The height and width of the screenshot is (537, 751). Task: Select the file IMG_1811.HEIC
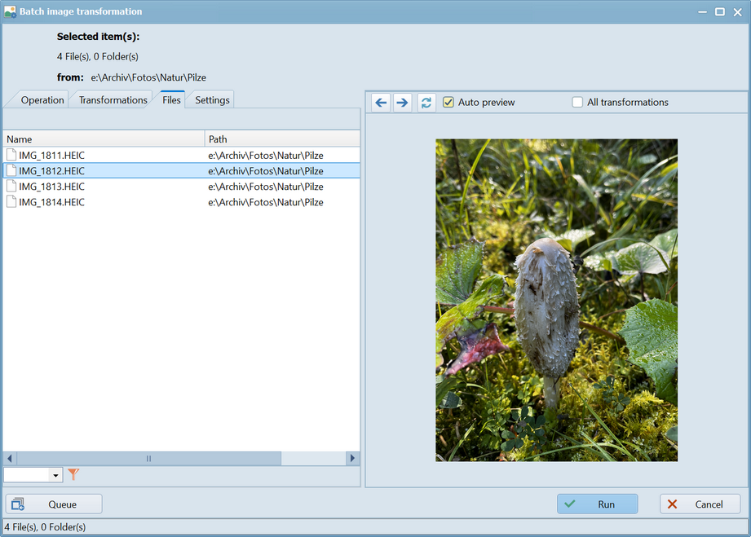point(51,155)
